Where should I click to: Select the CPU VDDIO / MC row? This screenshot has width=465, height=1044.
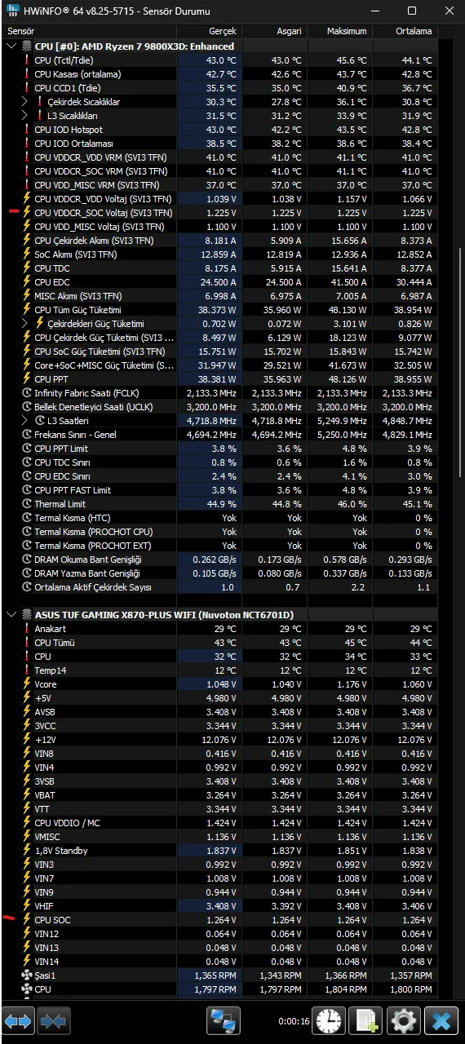pyautogui.click(x=220, y=823)
